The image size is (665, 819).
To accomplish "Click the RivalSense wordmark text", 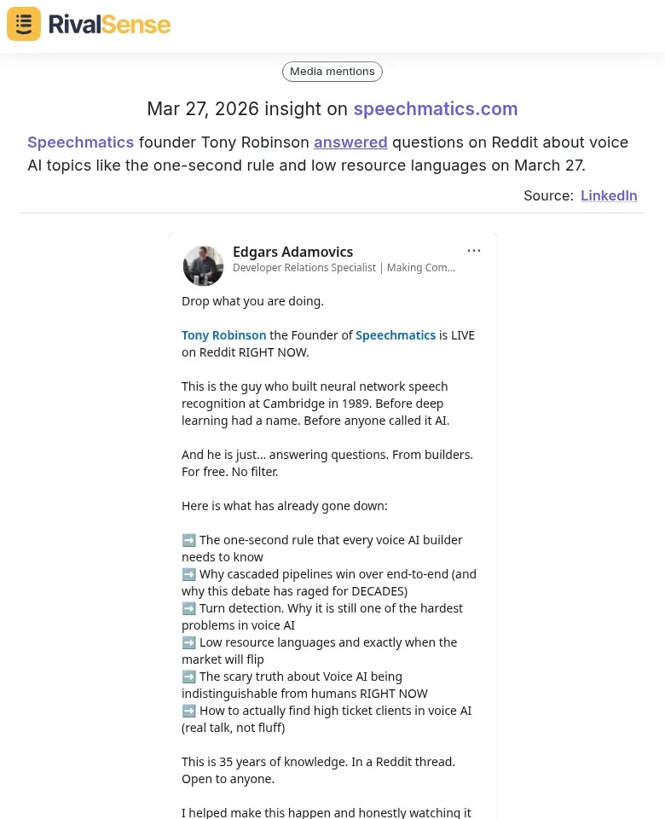I will [109, 23].
